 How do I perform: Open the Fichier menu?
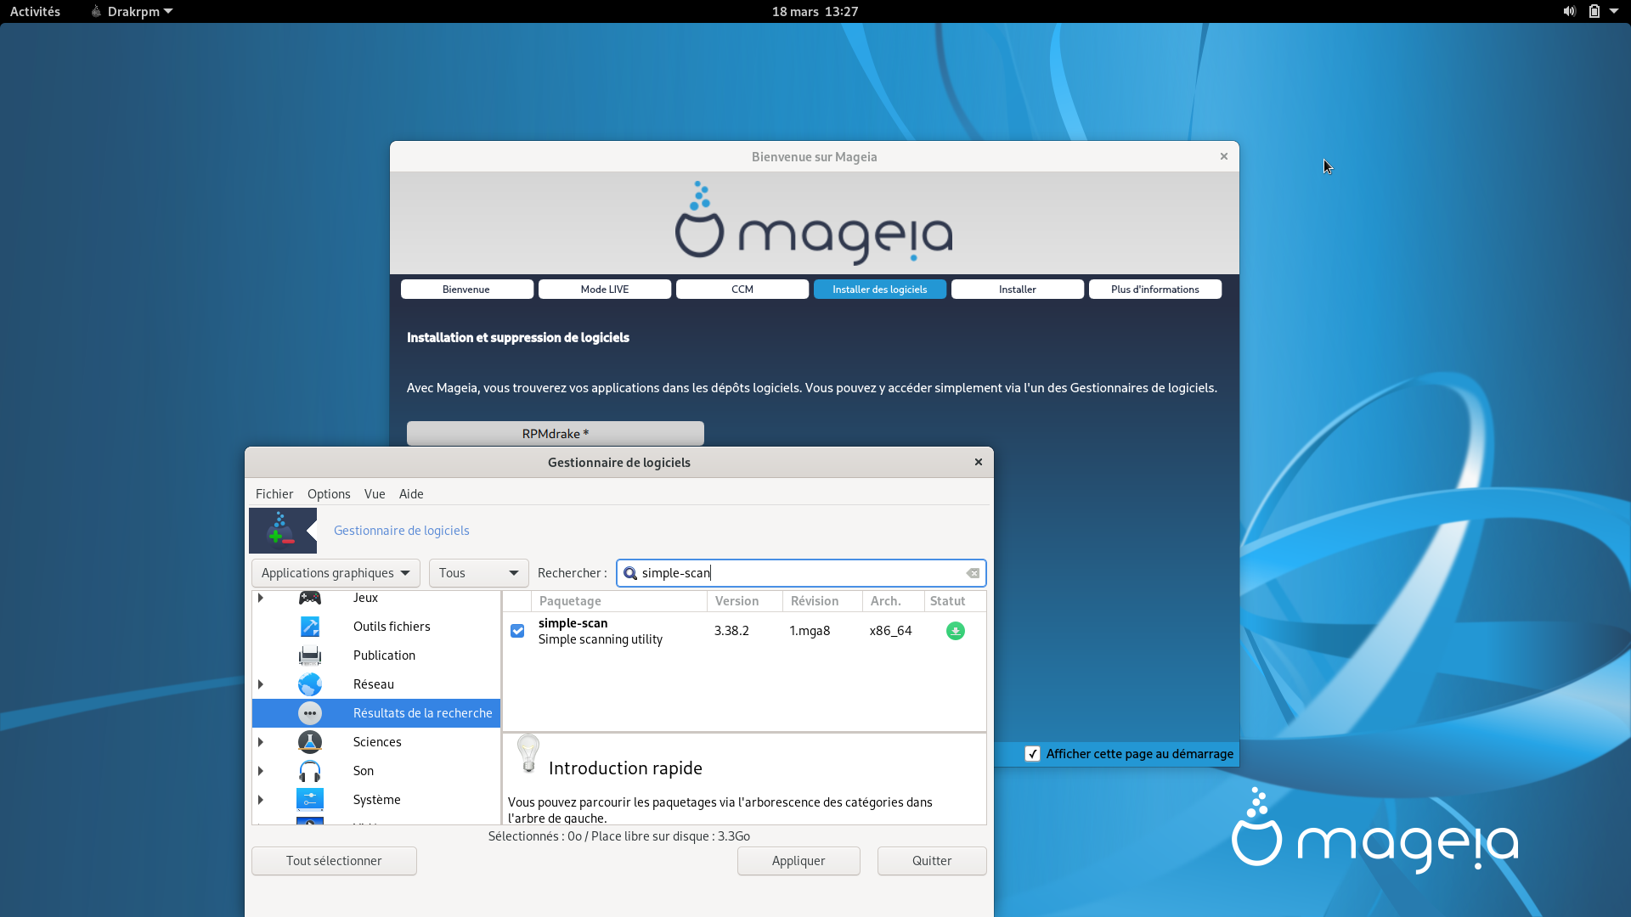[x=274, y=494]
